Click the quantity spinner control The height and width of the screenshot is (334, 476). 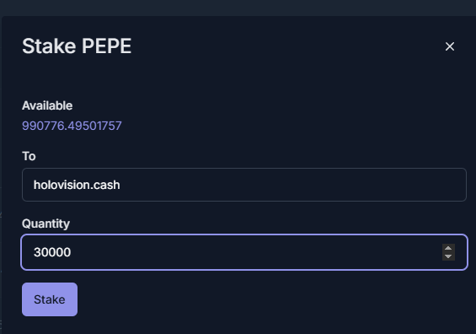(x=448, y=252)
